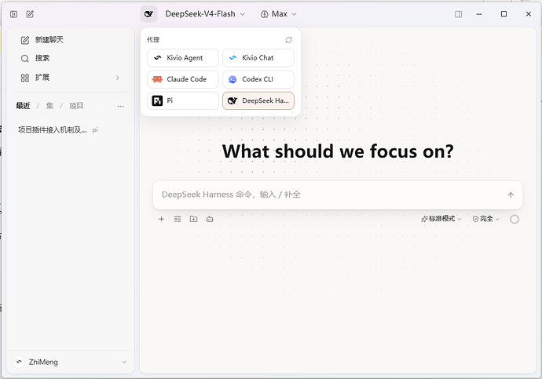Refresh the agent list
This screenshot has width=542, height=379.
pos(288,40)
